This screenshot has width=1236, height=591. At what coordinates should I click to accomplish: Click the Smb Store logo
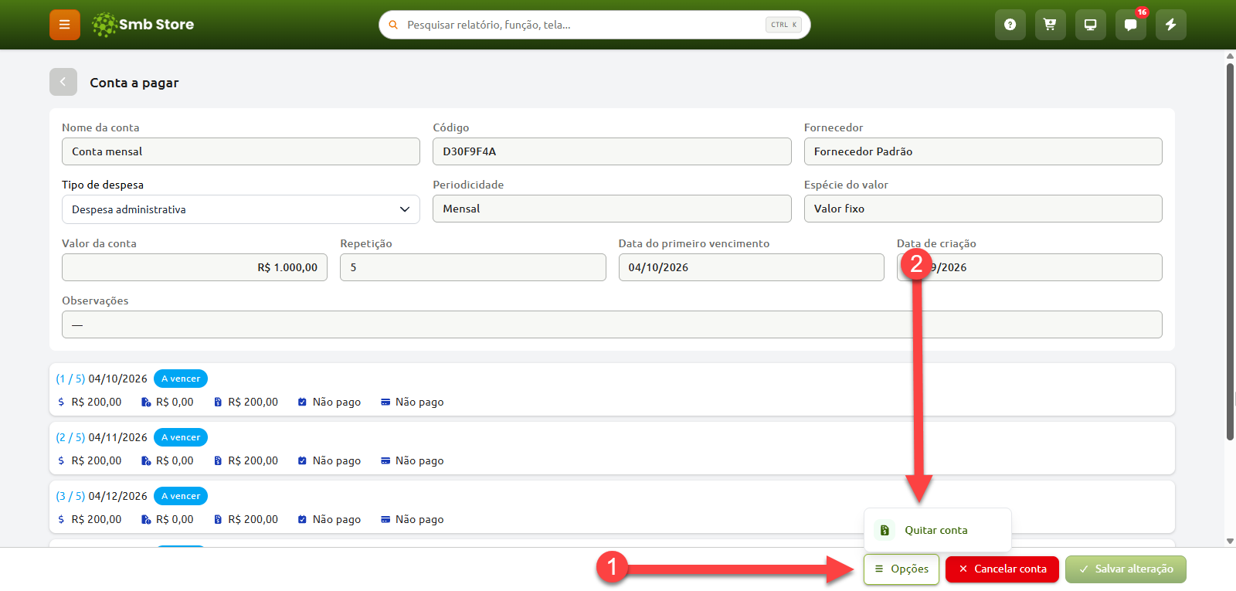pos(143,25)
